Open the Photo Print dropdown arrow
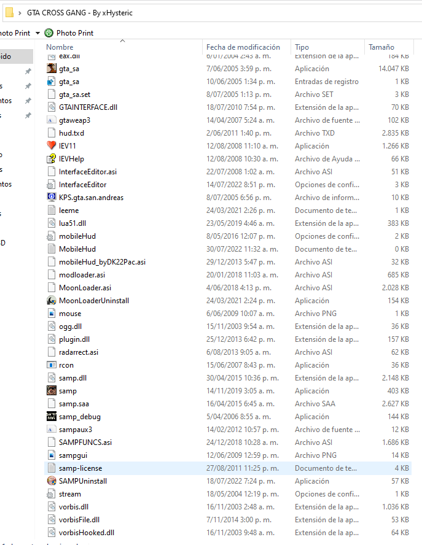 coord(37,33)
